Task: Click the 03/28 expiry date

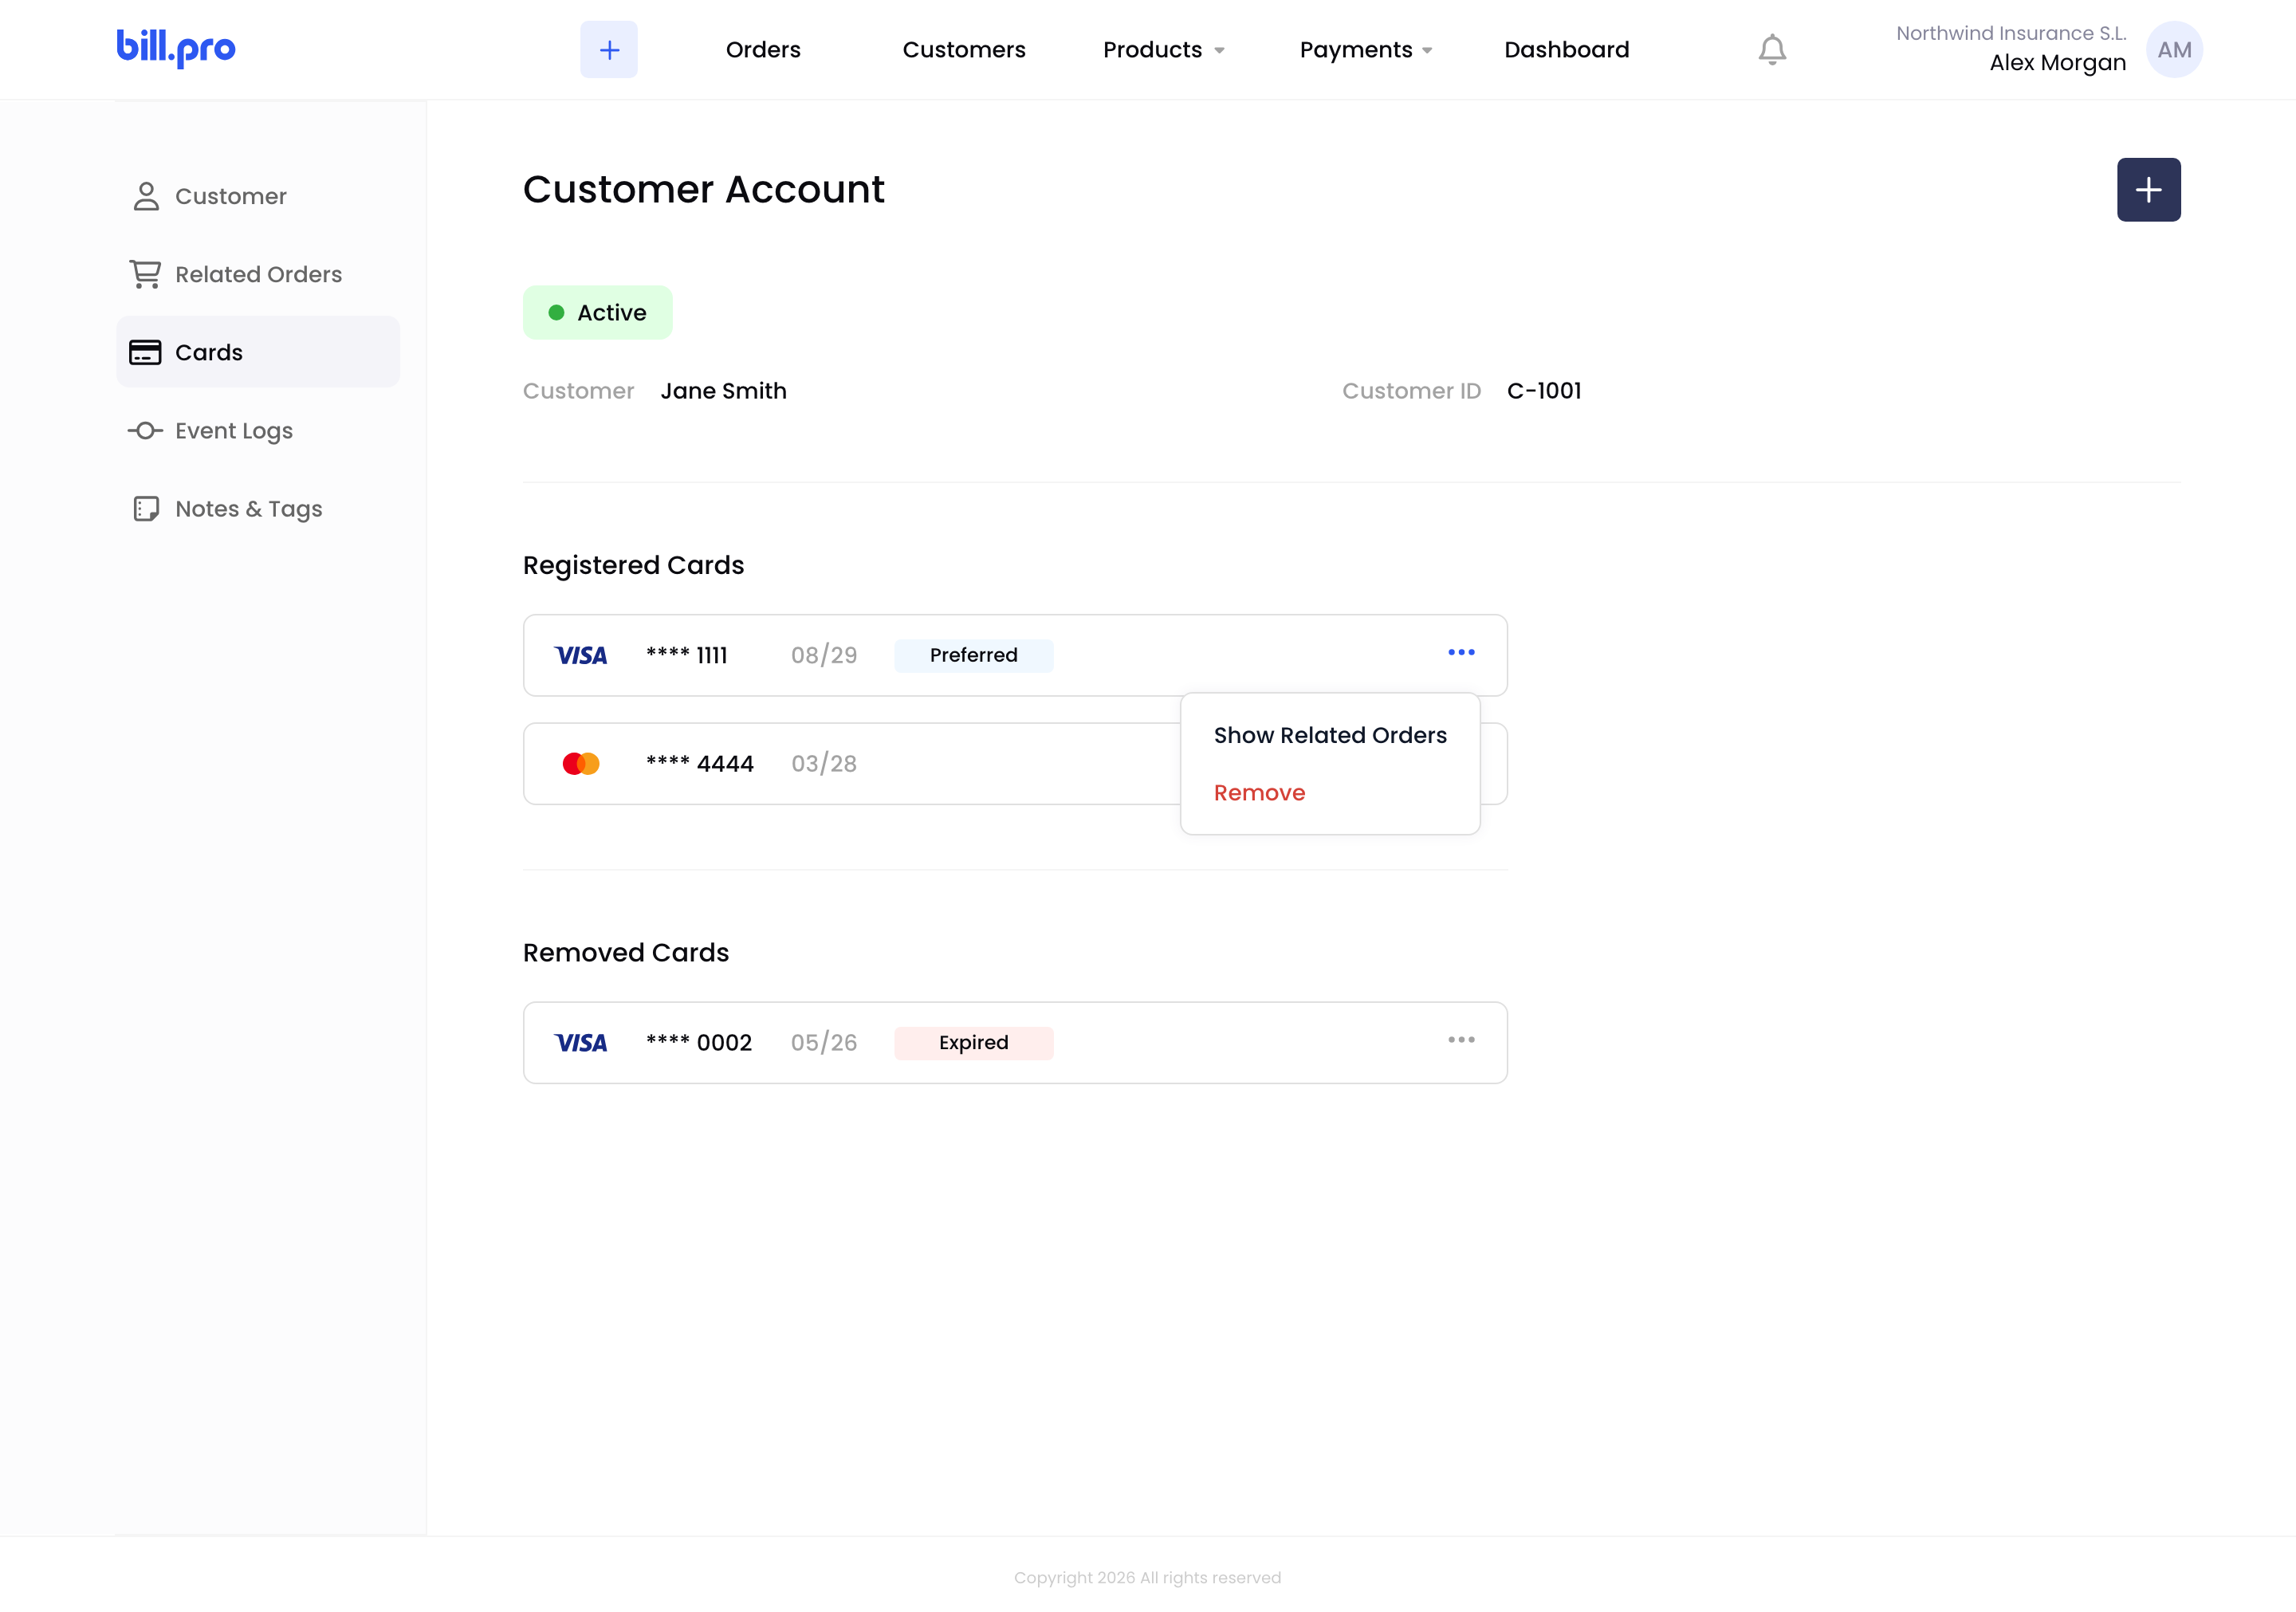Action: 824,764
